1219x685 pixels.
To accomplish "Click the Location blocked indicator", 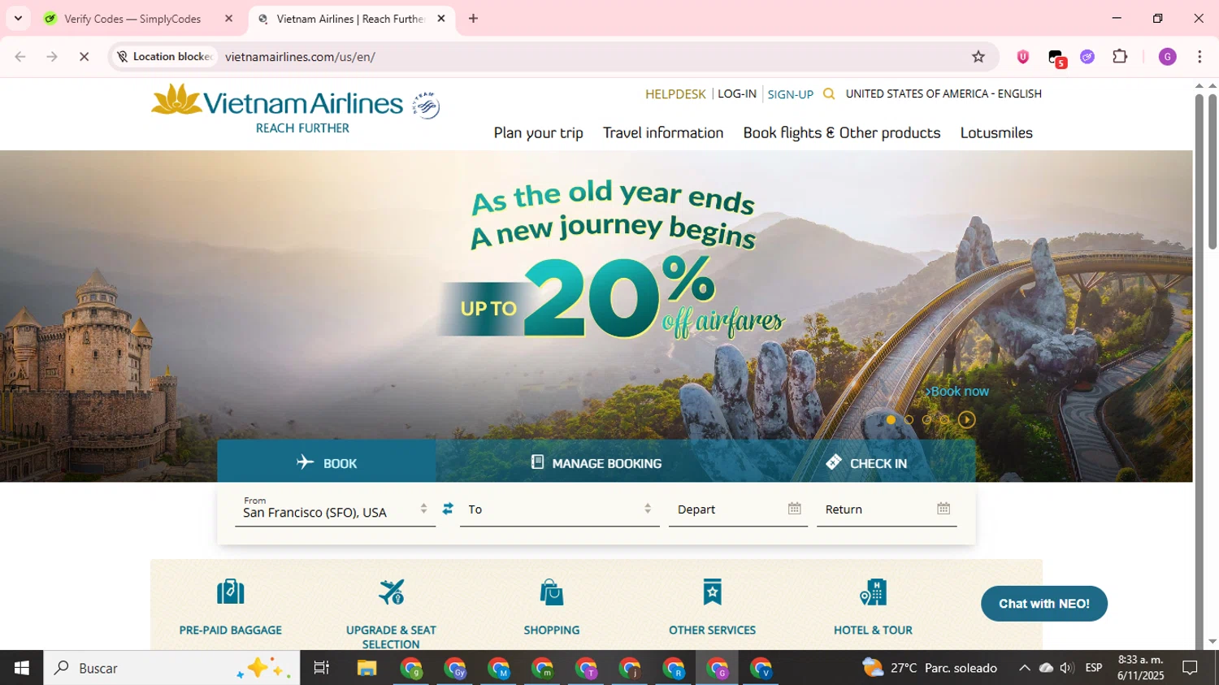I will 165,57.
